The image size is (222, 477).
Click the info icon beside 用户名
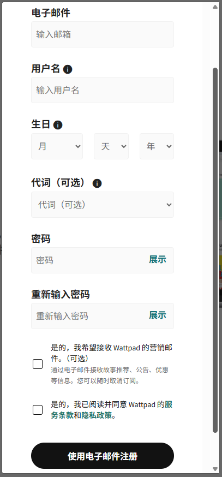(68, 69)
